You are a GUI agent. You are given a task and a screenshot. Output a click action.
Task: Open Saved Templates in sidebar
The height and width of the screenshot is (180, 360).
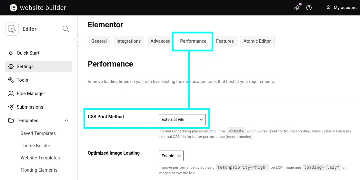click(x=38, y=133)
